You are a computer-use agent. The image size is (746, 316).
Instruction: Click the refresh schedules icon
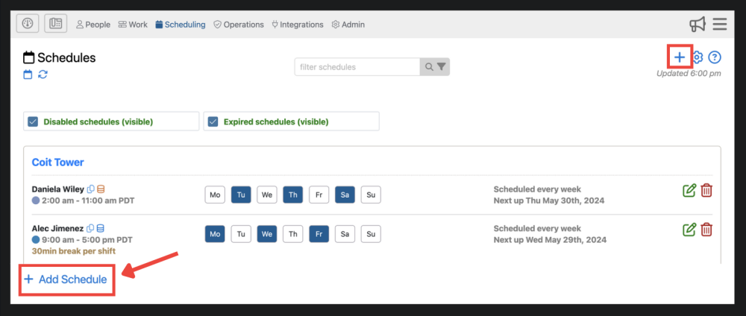click(43, 74)
